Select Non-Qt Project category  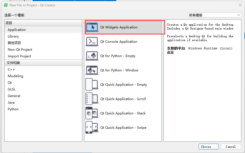click(x=43, y=50)
